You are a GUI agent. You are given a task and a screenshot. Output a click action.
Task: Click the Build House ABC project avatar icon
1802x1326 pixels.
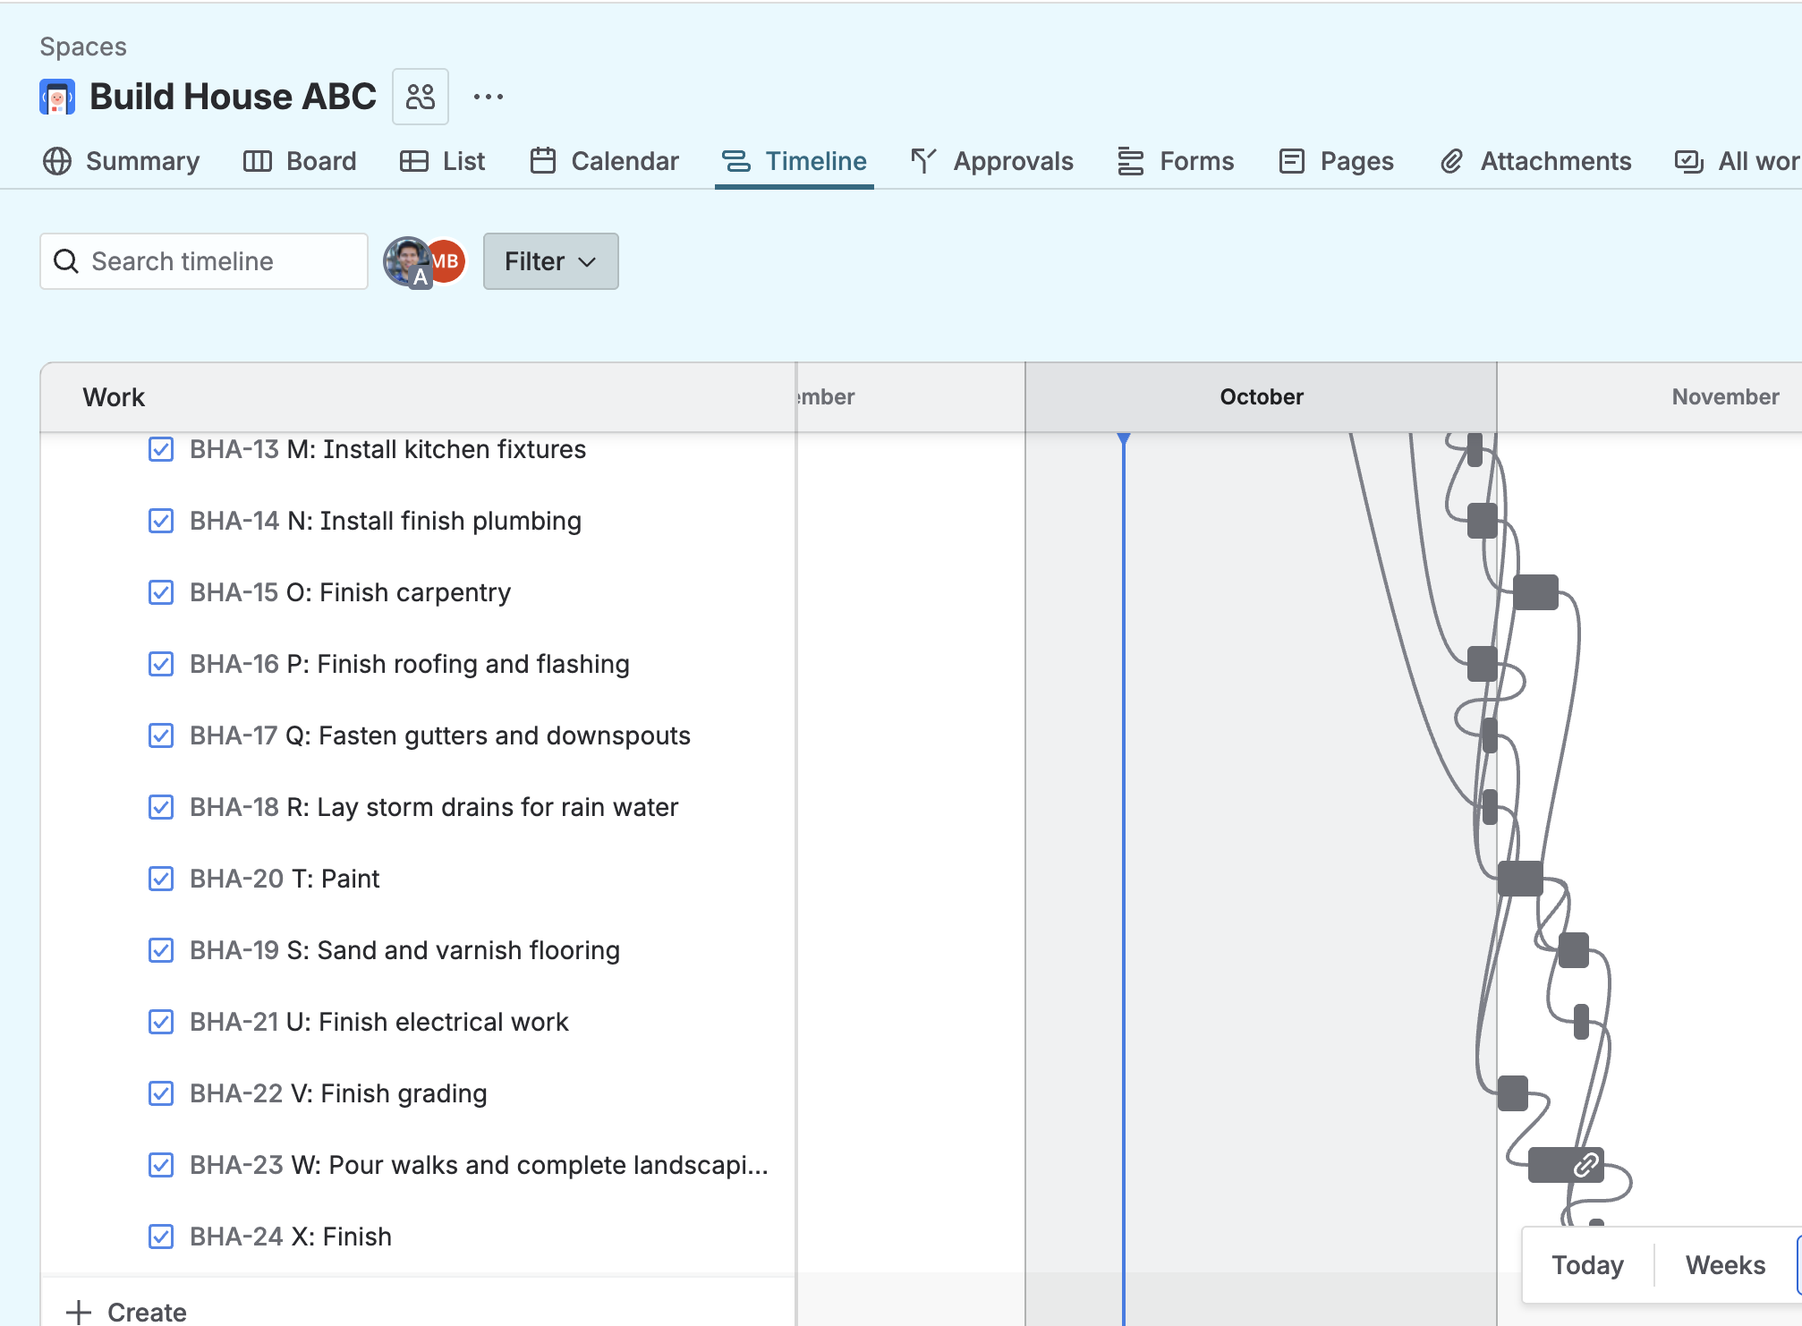[57, 97]
